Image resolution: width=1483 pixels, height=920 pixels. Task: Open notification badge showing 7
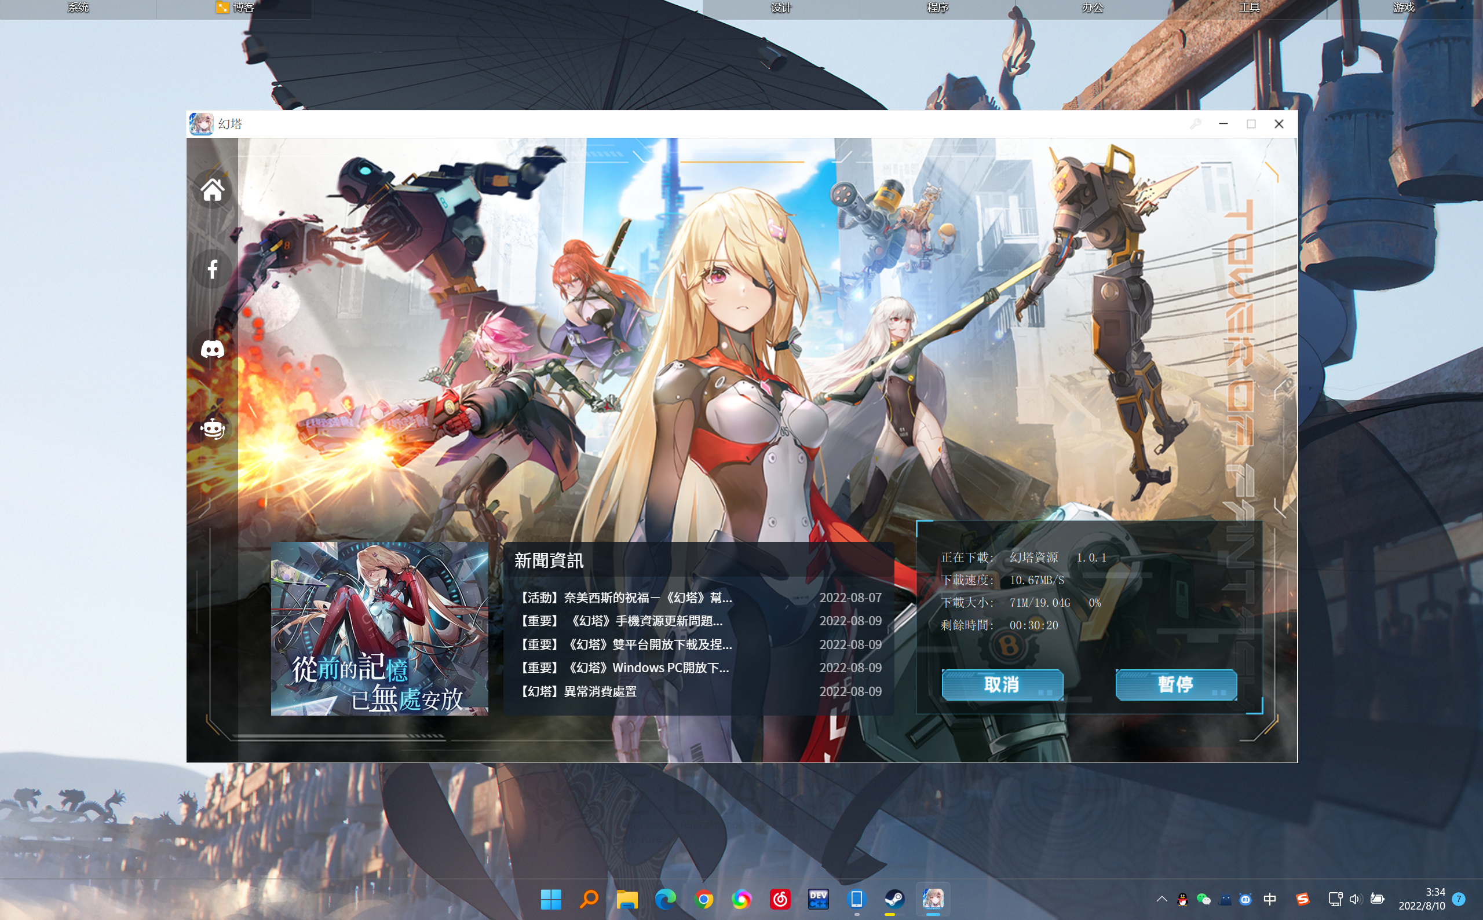pyautogui.click(x=1459, y=899)
